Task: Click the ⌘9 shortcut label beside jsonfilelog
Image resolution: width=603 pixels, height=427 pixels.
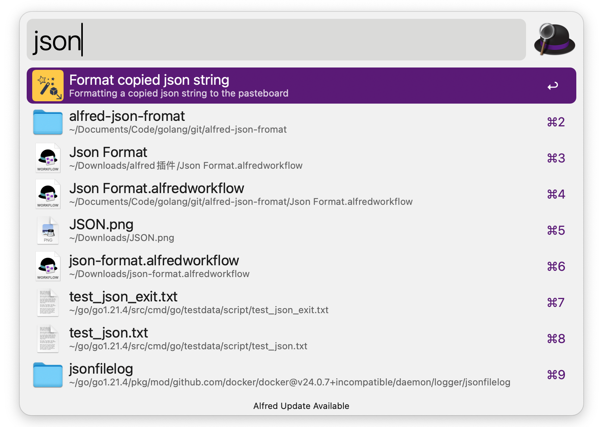Action: point(556,375)
